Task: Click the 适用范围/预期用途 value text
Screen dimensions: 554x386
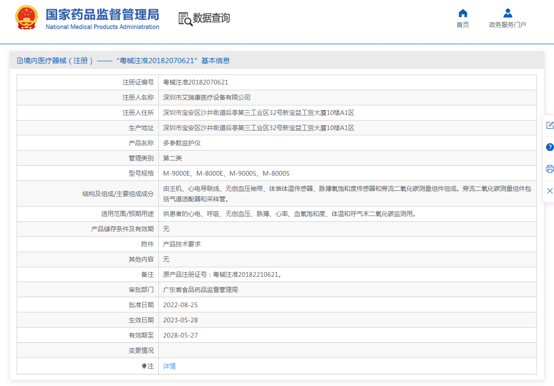Action: click(290, 214)
